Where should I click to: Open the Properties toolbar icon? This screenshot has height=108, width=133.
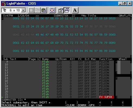tap(61, 10)
